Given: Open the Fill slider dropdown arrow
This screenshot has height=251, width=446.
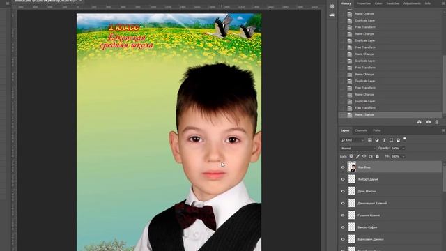Looking at the screenshot, I should (403, 156).
